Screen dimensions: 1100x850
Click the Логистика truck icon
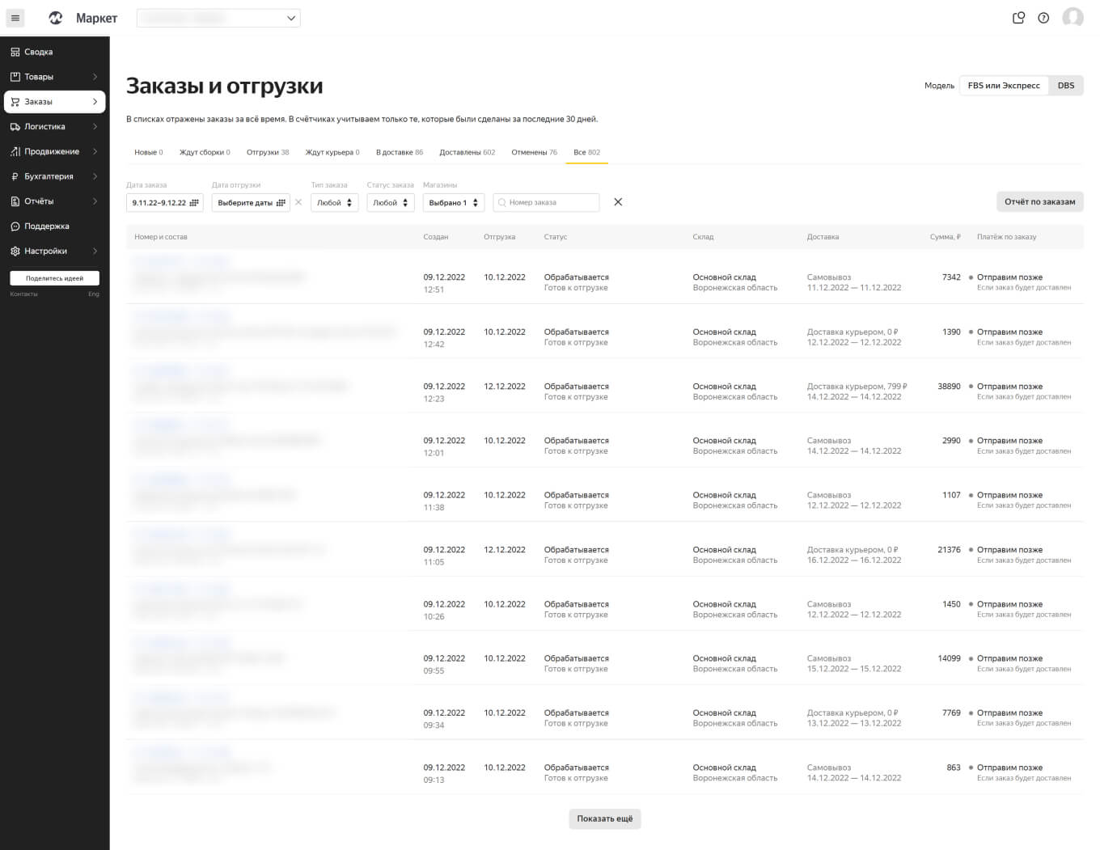[x=15, y=127]
